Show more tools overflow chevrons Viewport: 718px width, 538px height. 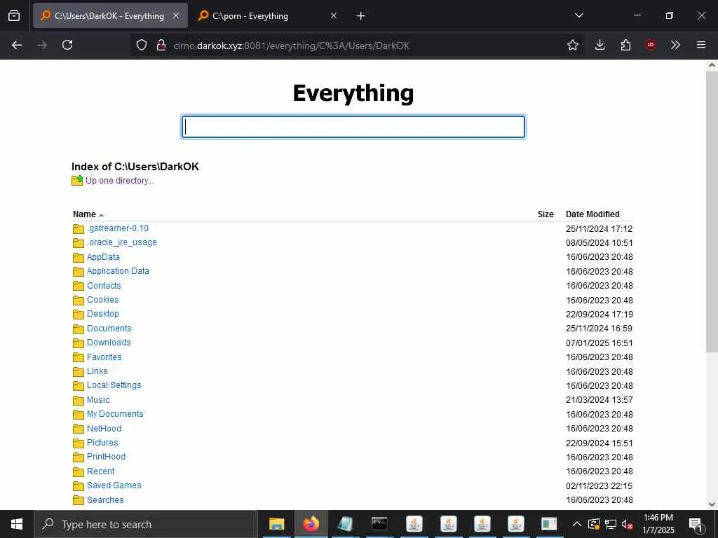point(675,45)
